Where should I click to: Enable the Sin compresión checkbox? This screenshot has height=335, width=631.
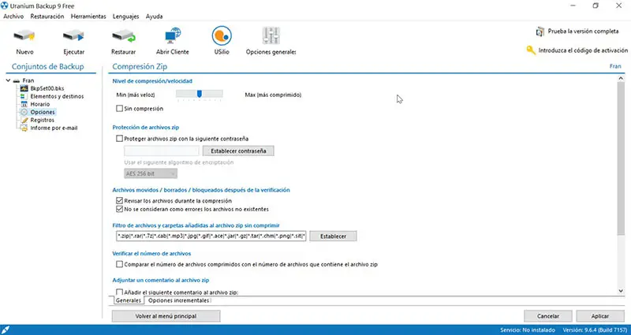click(x=119, y=109)
